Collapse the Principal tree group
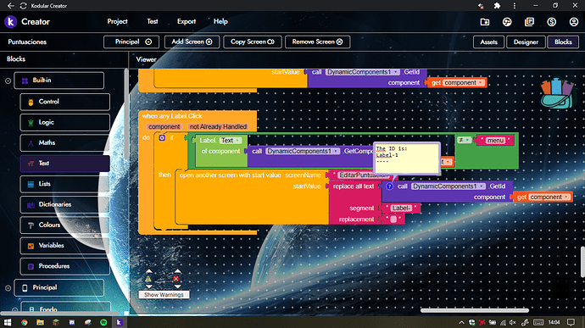This screenshot has height=328, width=585. pyautogui.click(x=8, y=288)
